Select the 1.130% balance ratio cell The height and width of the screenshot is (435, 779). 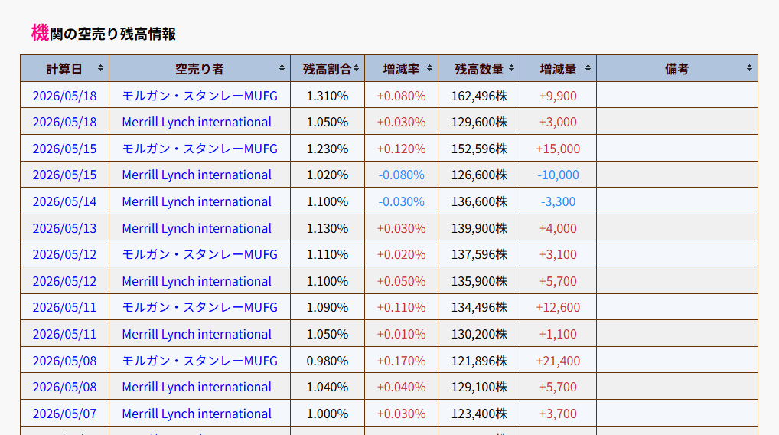pyautogui.click(x=328, y=228)
